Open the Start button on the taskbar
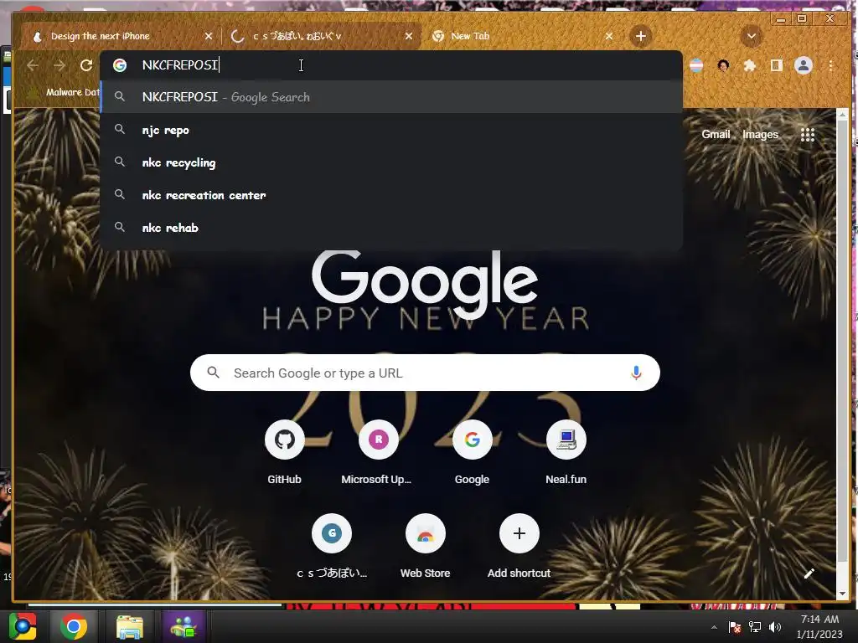Screen dimensions: 858x643 coord(23,626)
